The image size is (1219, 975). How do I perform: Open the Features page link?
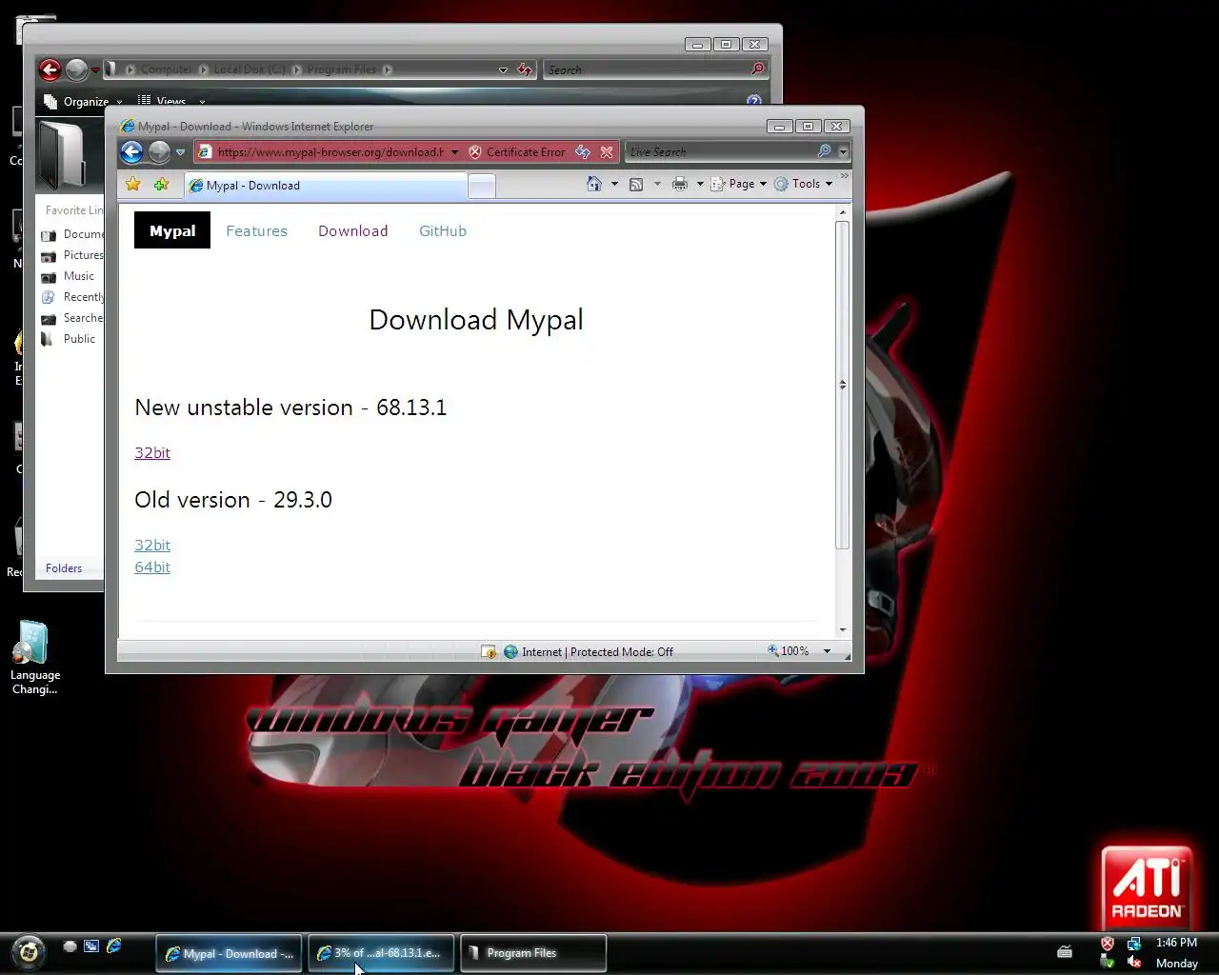pos(256,230)
